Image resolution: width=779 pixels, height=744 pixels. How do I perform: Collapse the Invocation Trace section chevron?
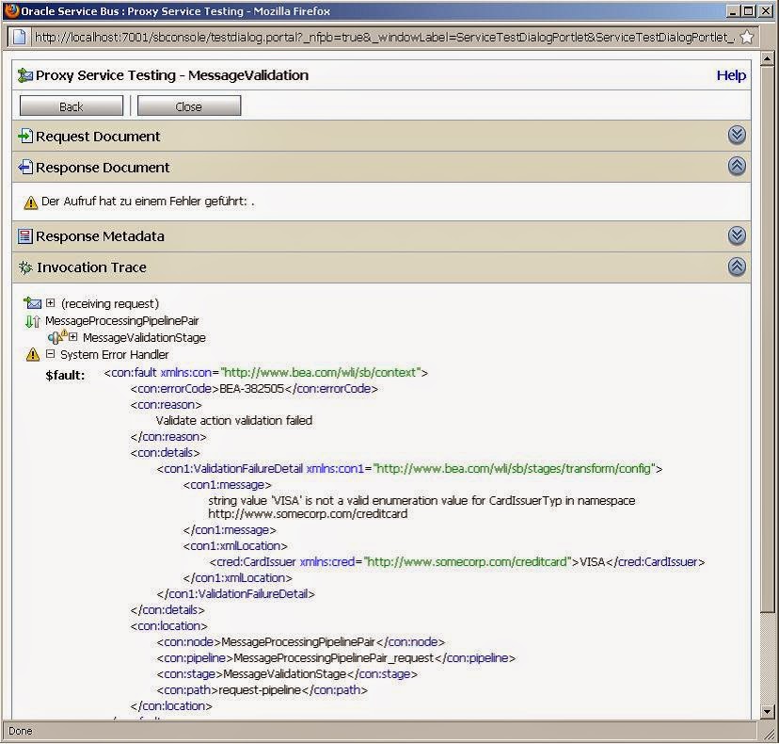[737, 267]
